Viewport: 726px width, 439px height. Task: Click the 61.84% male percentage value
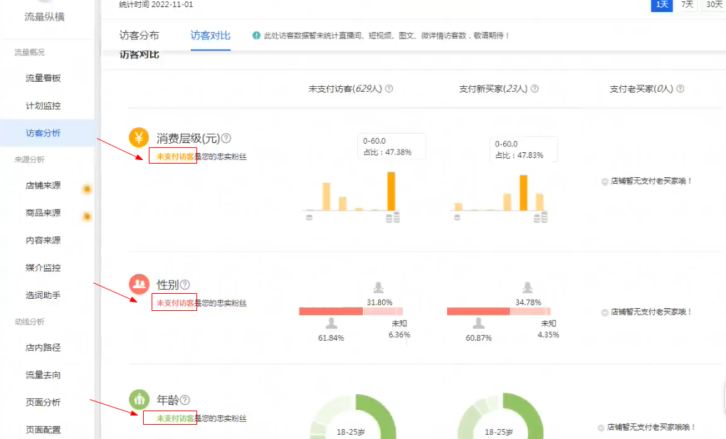[x=331, y=338]
